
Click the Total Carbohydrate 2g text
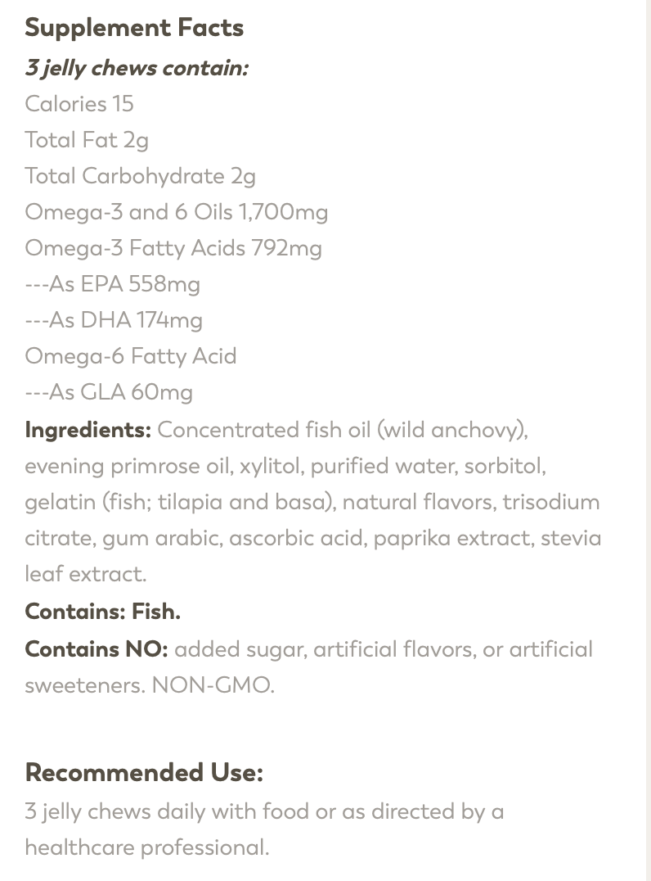[141, 176]
